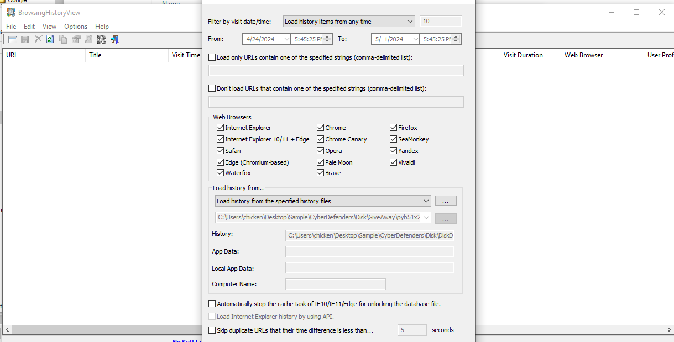This screenshot has width=674, height=342.
Task: Click the App Data input field
Action: 369,251
